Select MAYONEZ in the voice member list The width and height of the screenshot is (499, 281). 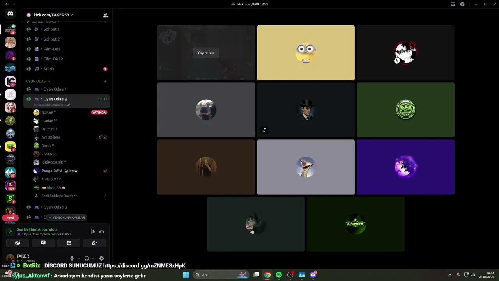70,179
